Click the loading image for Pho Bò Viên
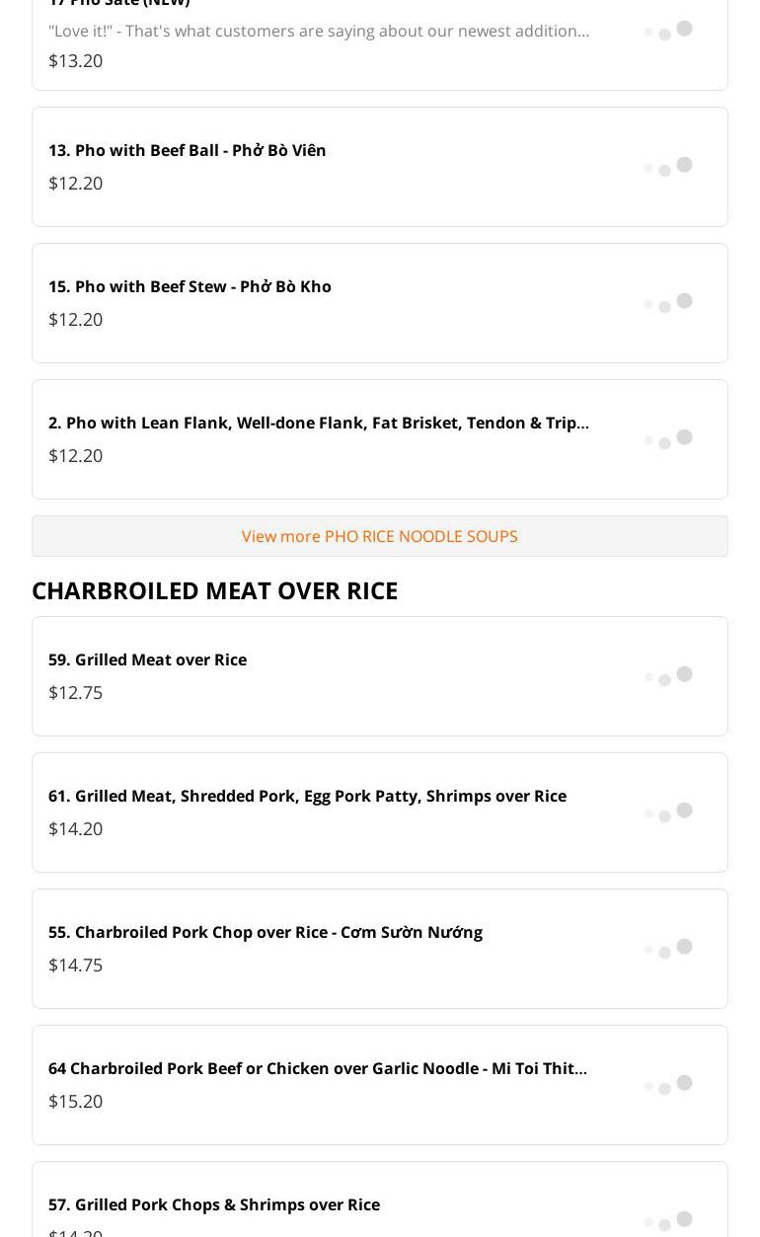Viewport: 760px width, 1237px height. click(x=668, y=167)
